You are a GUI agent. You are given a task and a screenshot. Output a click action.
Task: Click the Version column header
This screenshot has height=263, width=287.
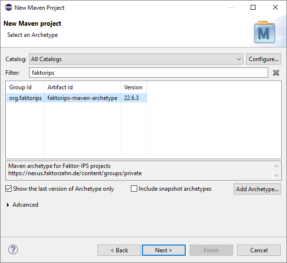pyautogui.click(x=134, y=87)
